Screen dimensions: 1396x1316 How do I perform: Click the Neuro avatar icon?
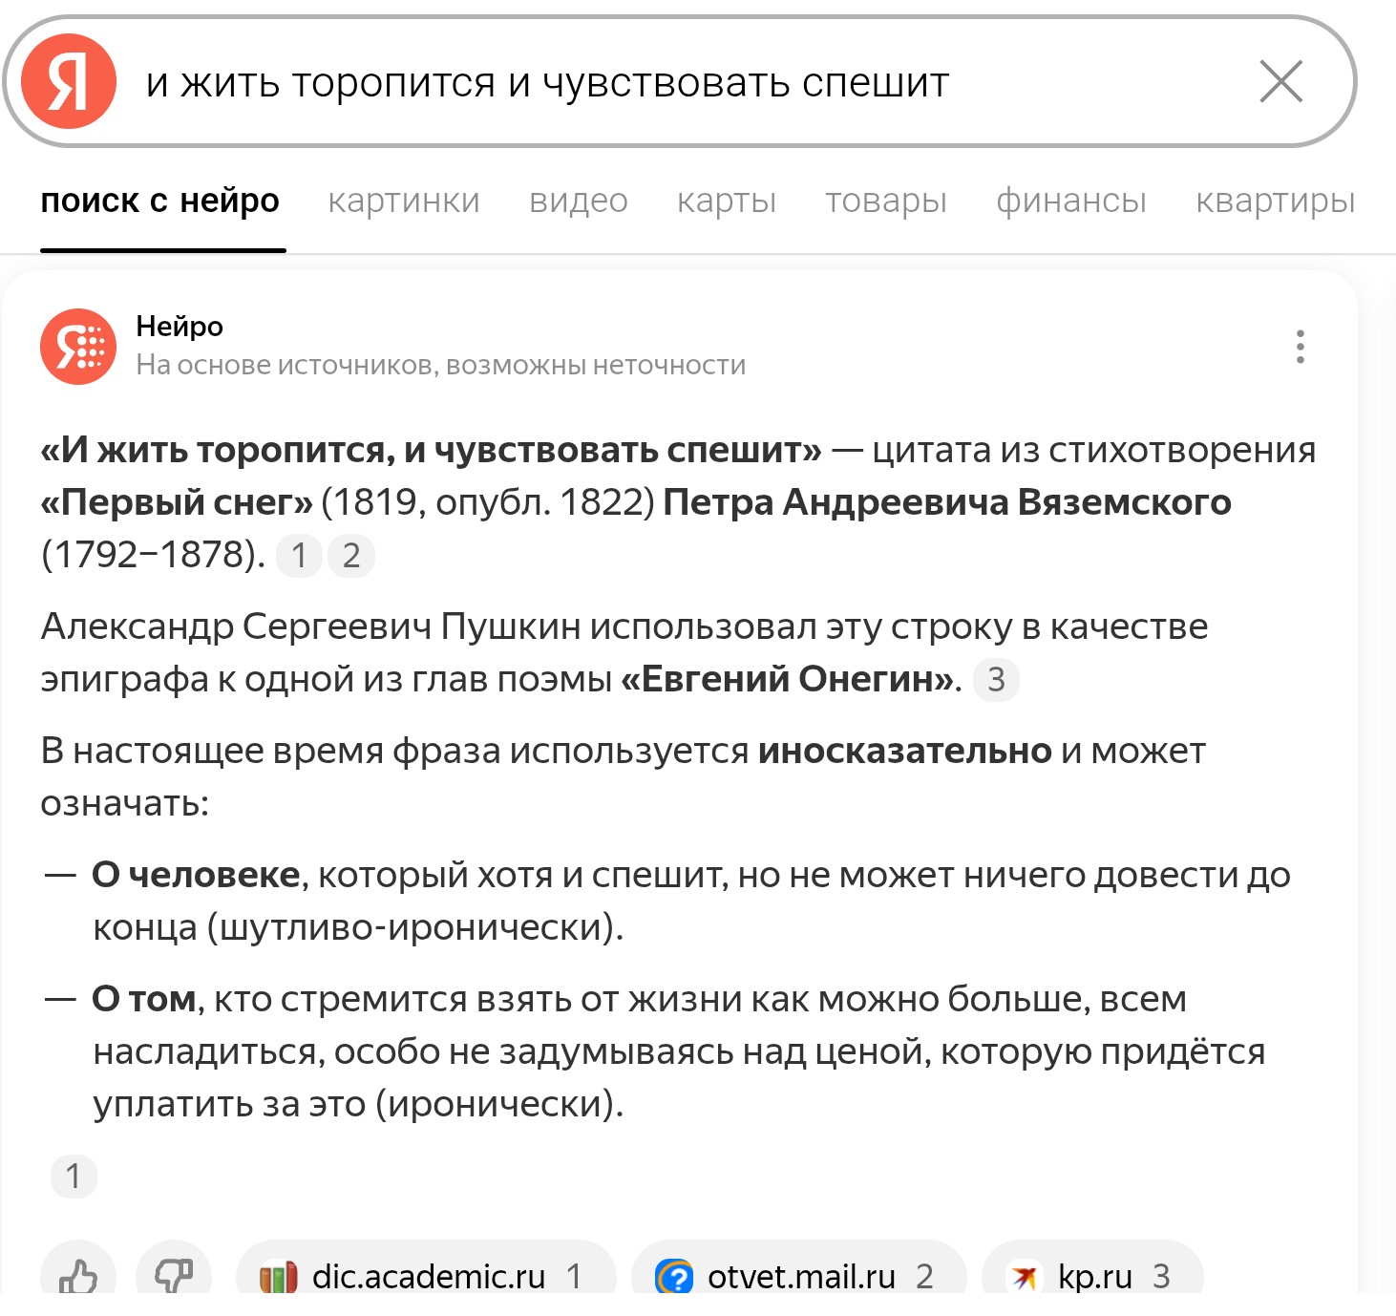click(x=78, y=347)
